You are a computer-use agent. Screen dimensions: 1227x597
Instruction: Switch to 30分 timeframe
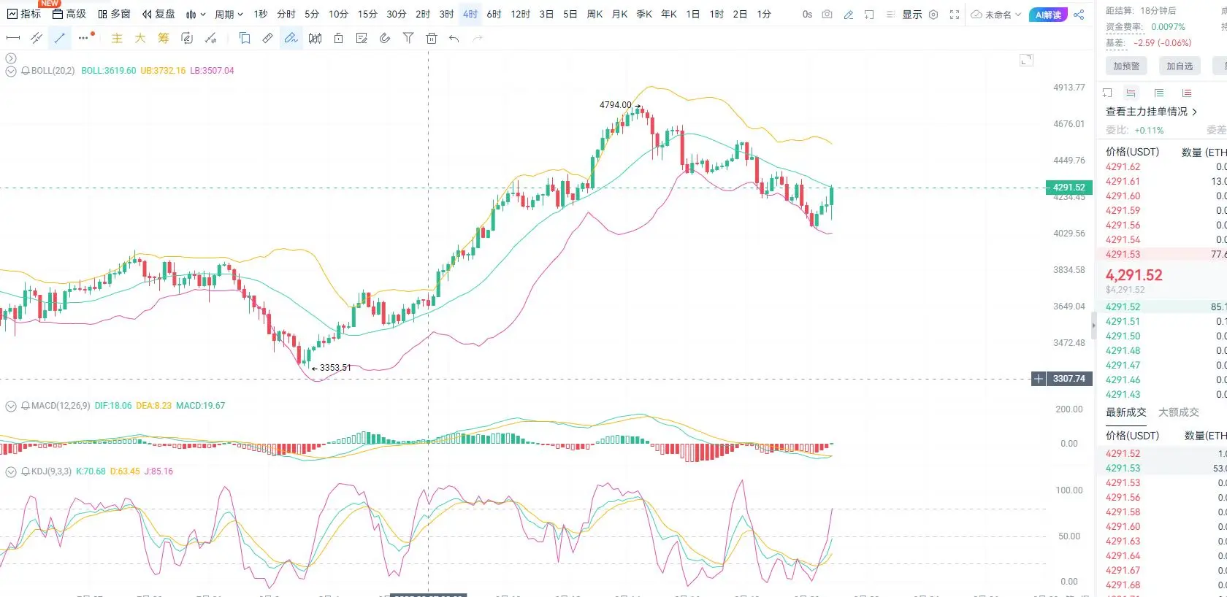pos(397,14)
